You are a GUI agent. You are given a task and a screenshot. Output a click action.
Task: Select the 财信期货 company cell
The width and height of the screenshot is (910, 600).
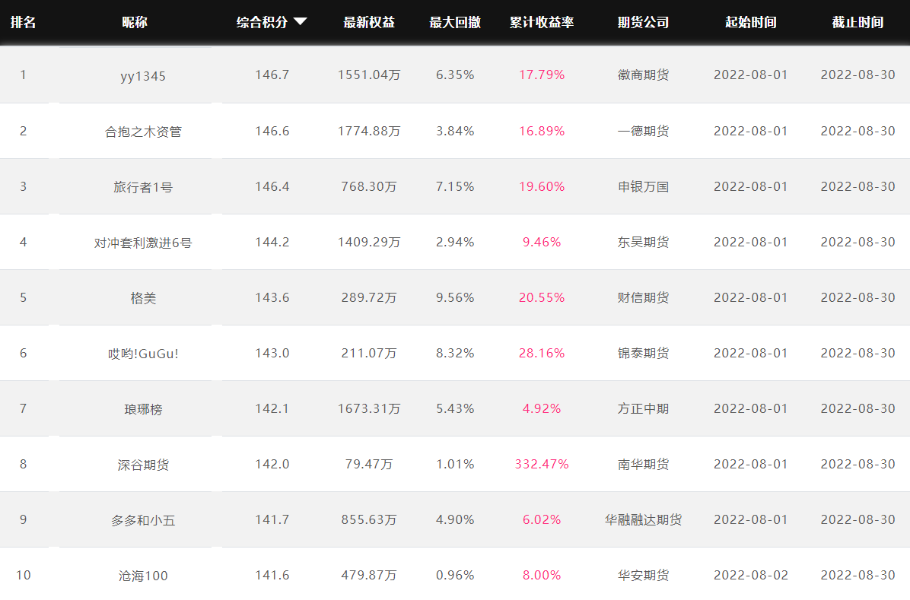643,297
